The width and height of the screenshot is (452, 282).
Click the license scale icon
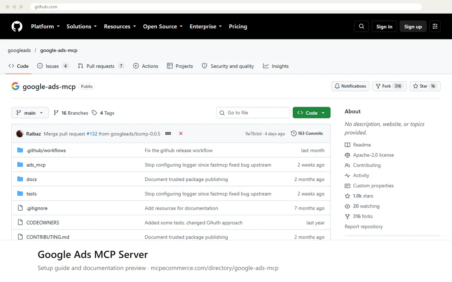tap(347, 155)
